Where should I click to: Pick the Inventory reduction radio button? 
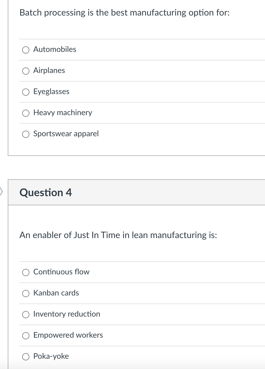tap(26, 315)
